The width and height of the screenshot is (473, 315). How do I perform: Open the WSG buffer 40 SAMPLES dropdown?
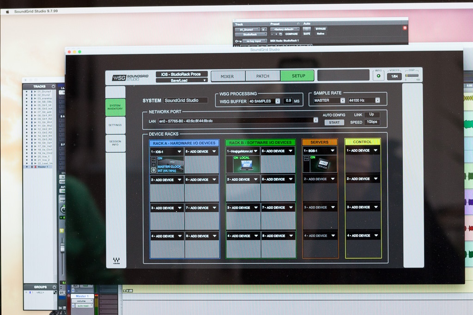click(265, 101)
